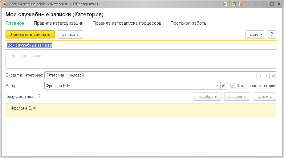The height and width of the screenshot is (158, 284).
Task: Maximize the category window
Action: click(x=272, y=4)
